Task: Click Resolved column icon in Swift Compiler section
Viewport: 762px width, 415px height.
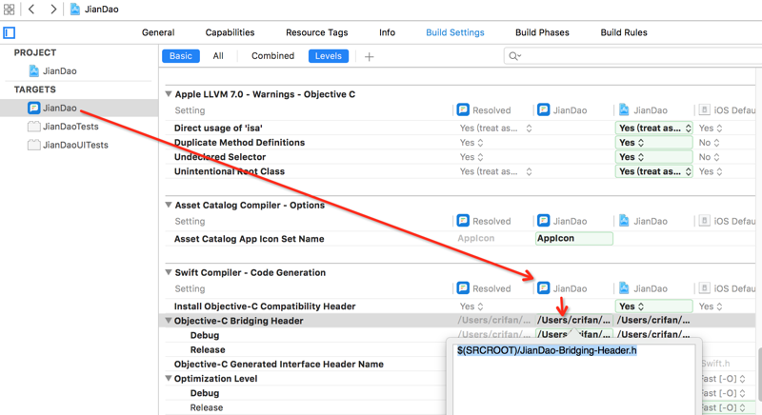Action: coord(463,287)
